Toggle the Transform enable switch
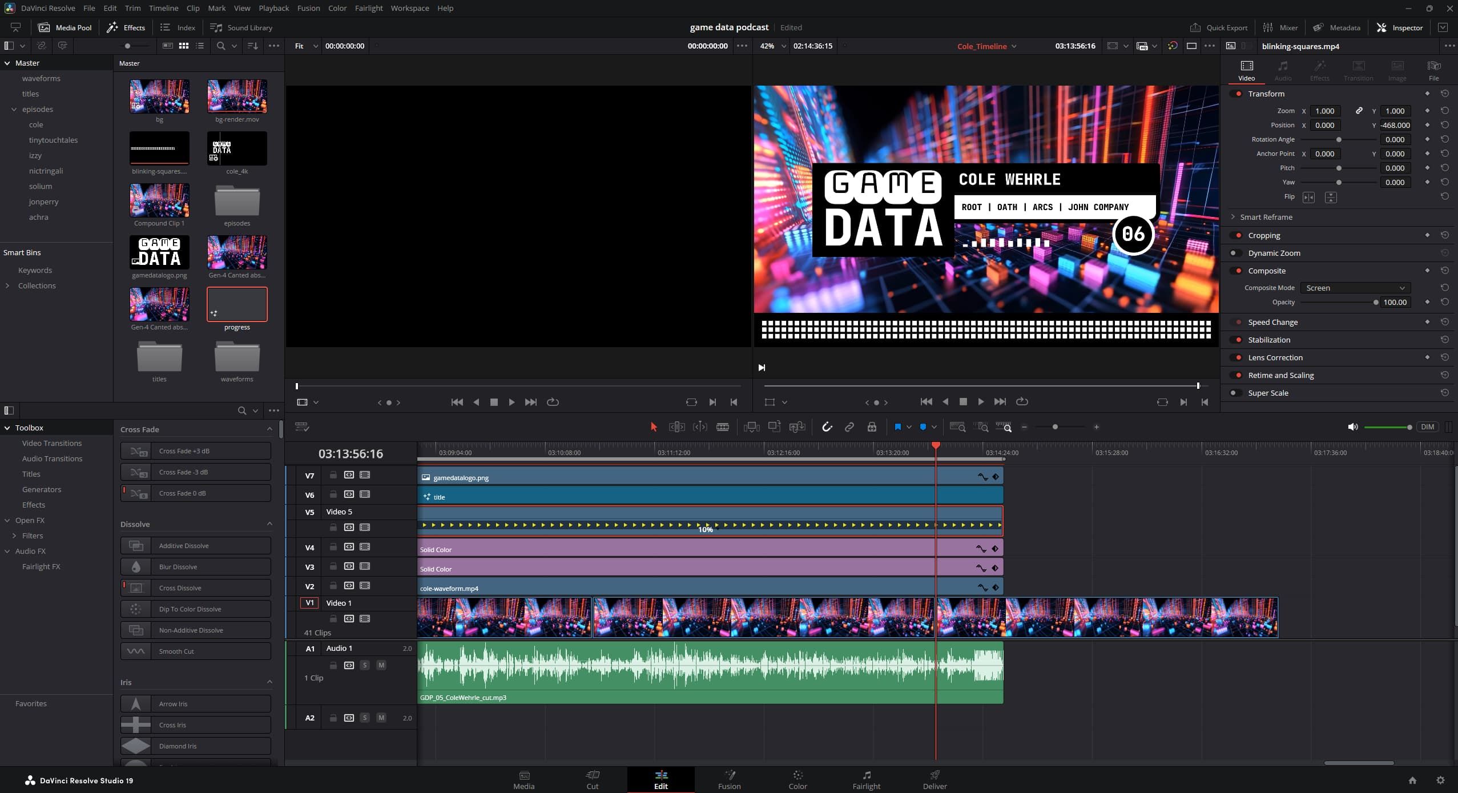 coord(1237,94)
